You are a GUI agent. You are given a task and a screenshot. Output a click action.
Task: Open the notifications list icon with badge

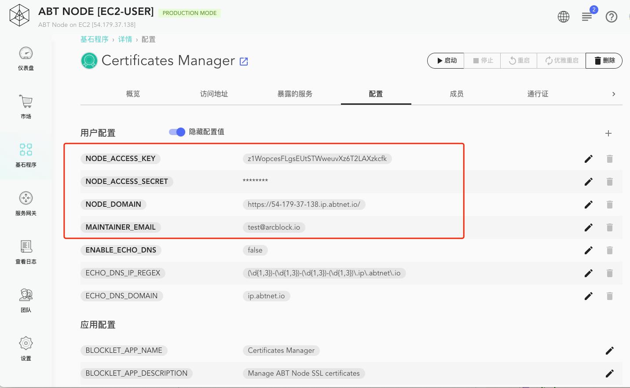[587, 17]
